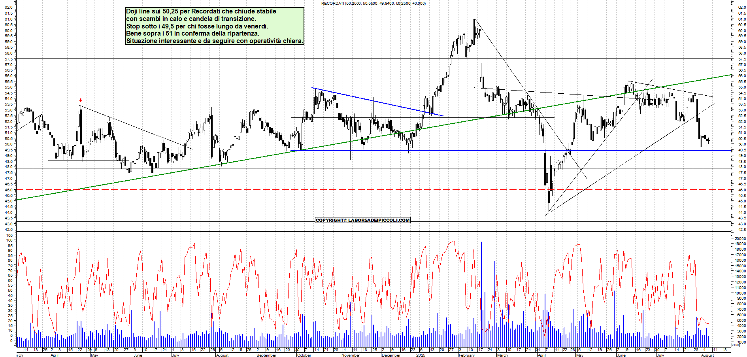This screenshot has height=357, width=747.
Task: Select the September month label on the time axis
Action: coord(266,355)
